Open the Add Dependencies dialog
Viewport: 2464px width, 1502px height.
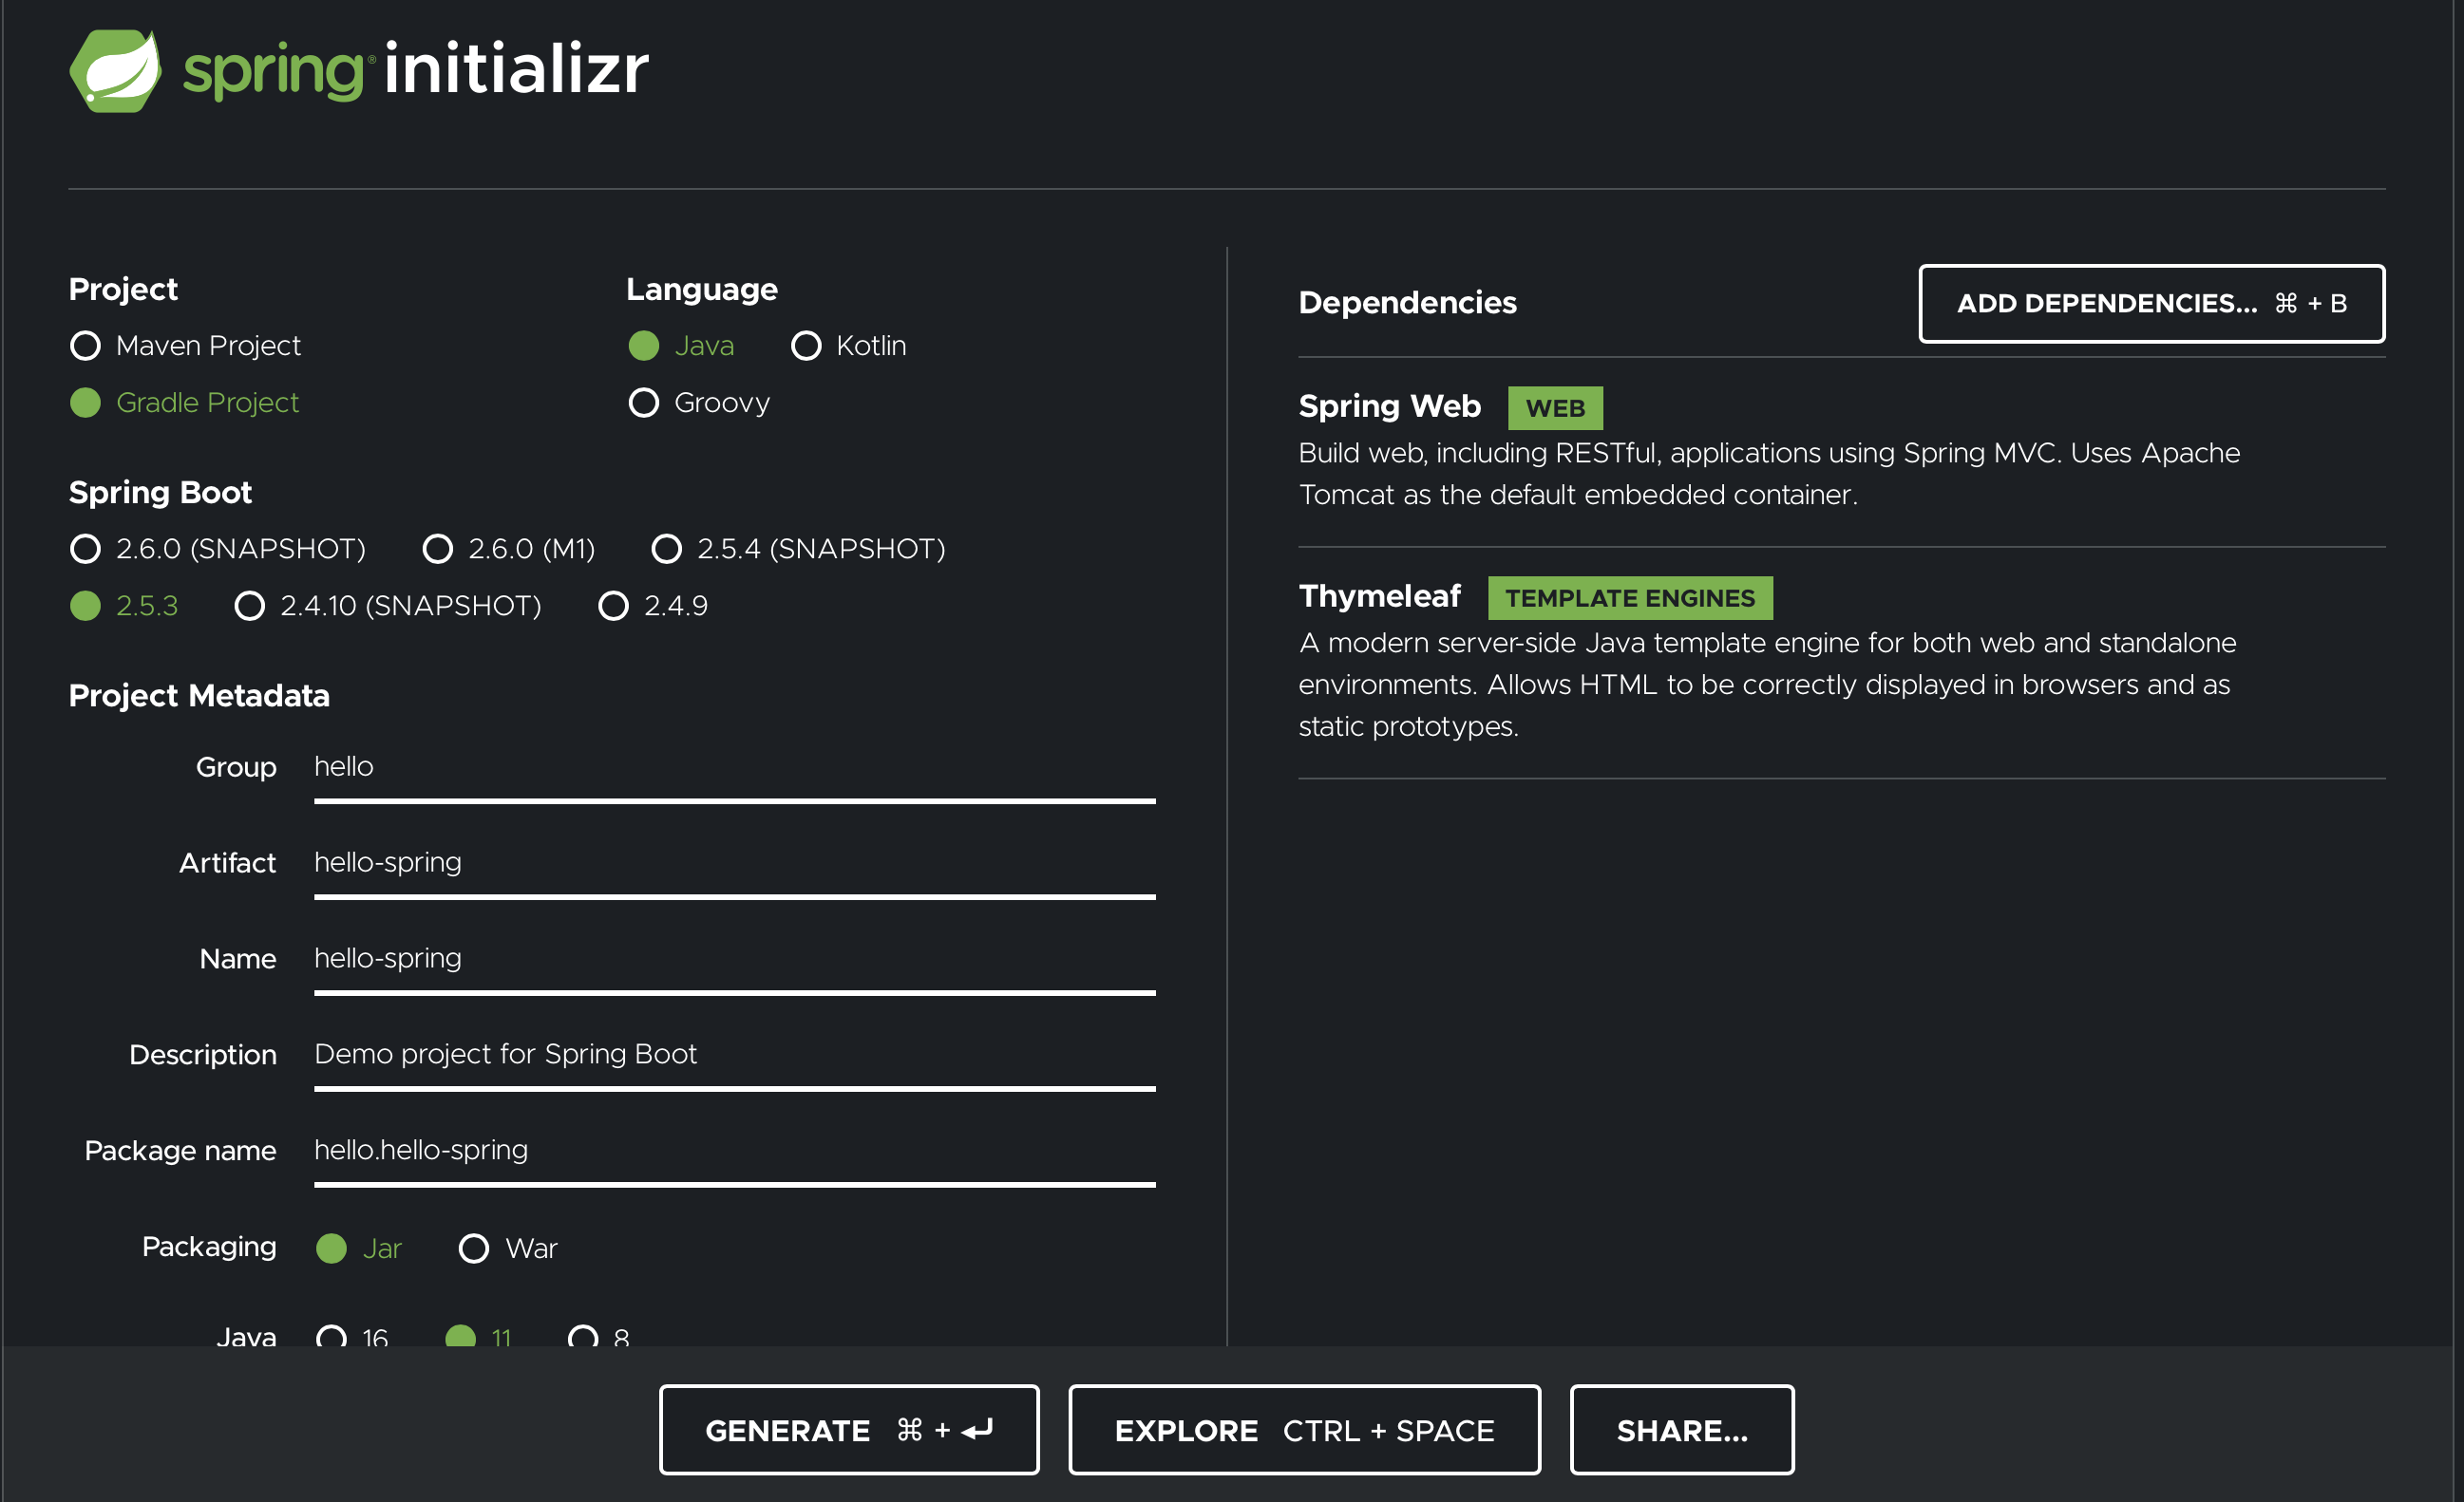pos(2151,304)
